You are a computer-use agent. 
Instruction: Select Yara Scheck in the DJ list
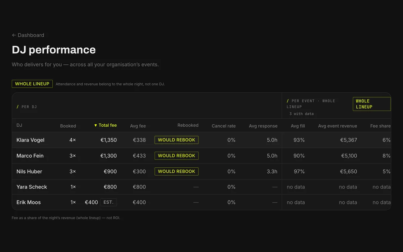(x=32, y=187)
